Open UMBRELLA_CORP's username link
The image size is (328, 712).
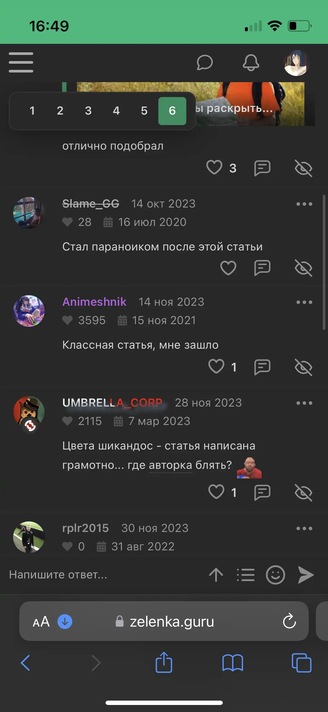click(112, 403)
